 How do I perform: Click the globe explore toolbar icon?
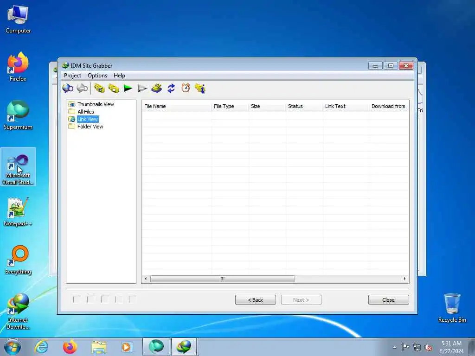[x=68, y=88]
